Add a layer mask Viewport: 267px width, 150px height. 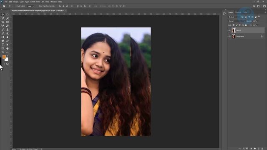coord(247,148)
